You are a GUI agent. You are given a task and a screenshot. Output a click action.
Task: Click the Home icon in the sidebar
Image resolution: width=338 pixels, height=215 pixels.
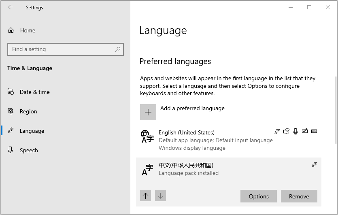pyautogui.click(x=11, y=30)
